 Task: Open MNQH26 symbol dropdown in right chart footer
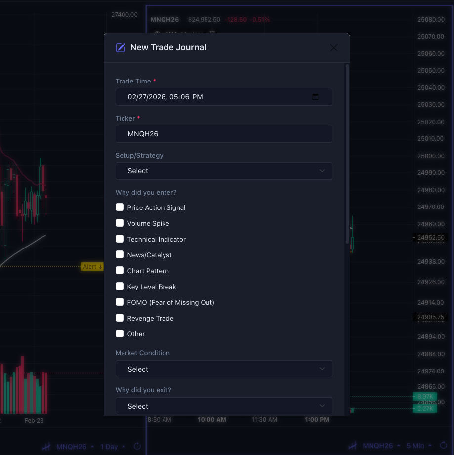pyautogui.click(x=381, y=446)
